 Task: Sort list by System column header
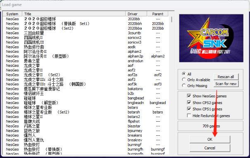12,14
